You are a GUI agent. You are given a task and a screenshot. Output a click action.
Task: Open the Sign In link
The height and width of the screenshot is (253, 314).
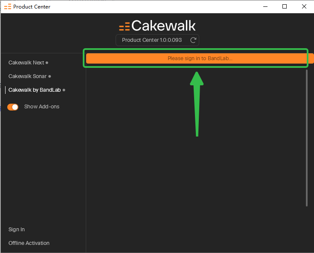(x=17, y=230)
